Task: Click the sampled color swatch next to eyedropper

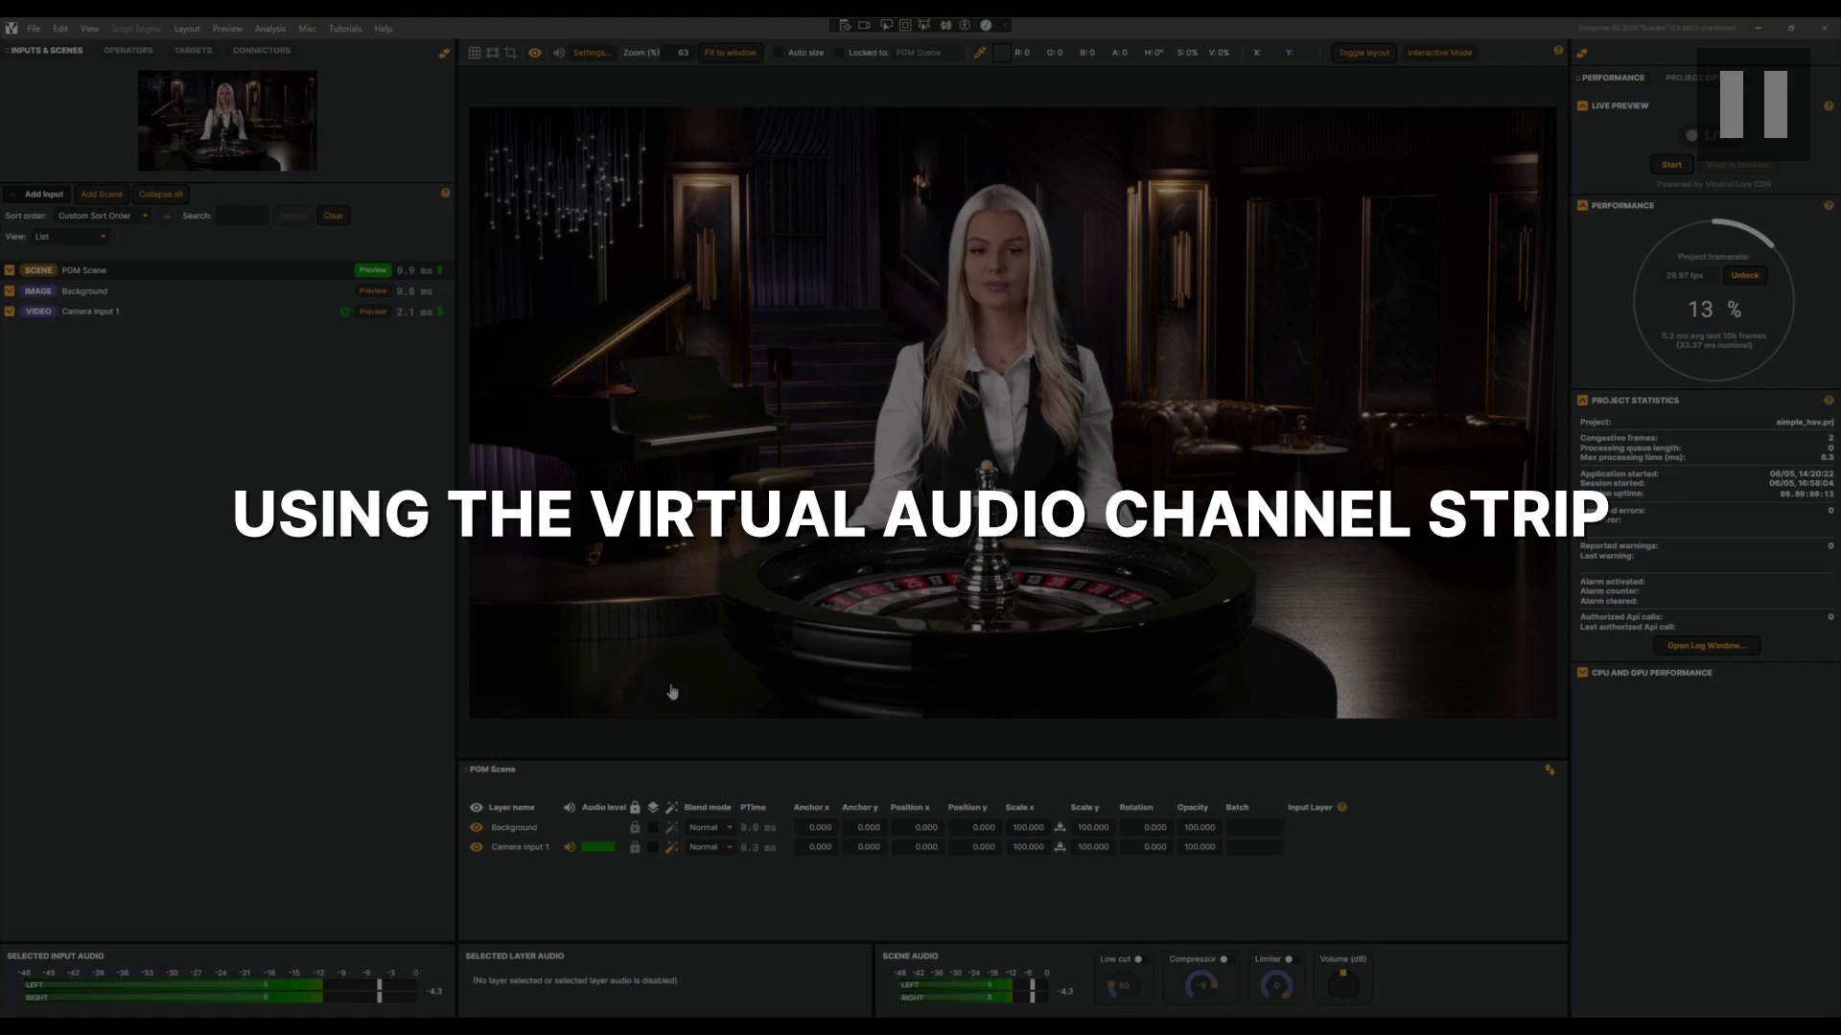Action: [1001, 53]
